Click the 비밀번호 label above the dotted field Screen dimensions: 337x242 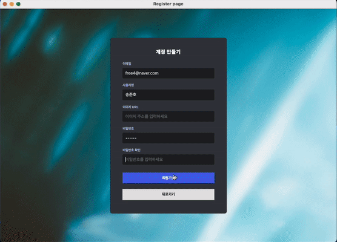128,128
